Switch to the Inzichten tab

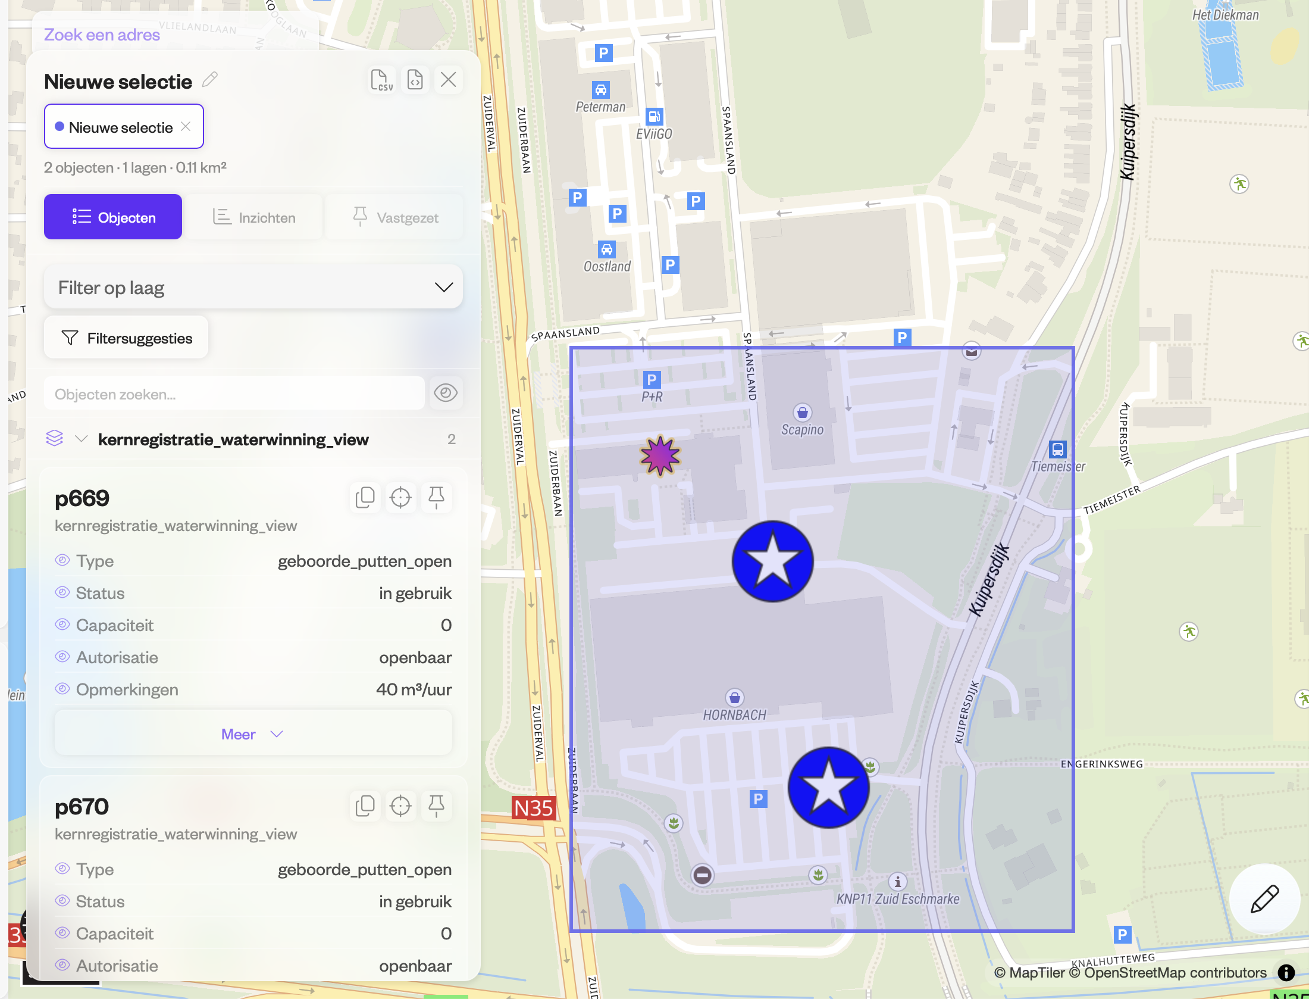253,217
